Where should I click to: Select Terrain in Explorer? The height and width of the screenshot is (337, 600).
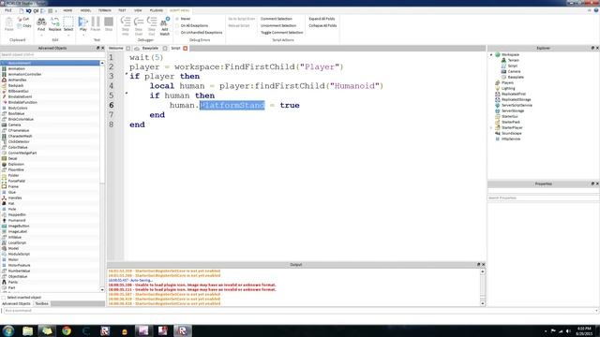click(513, 60)
